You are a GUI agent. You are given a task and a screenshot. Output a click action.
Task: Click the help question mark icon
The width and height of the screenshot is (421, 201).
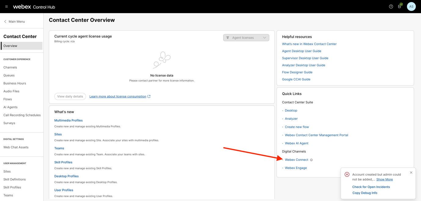point(391,7)
